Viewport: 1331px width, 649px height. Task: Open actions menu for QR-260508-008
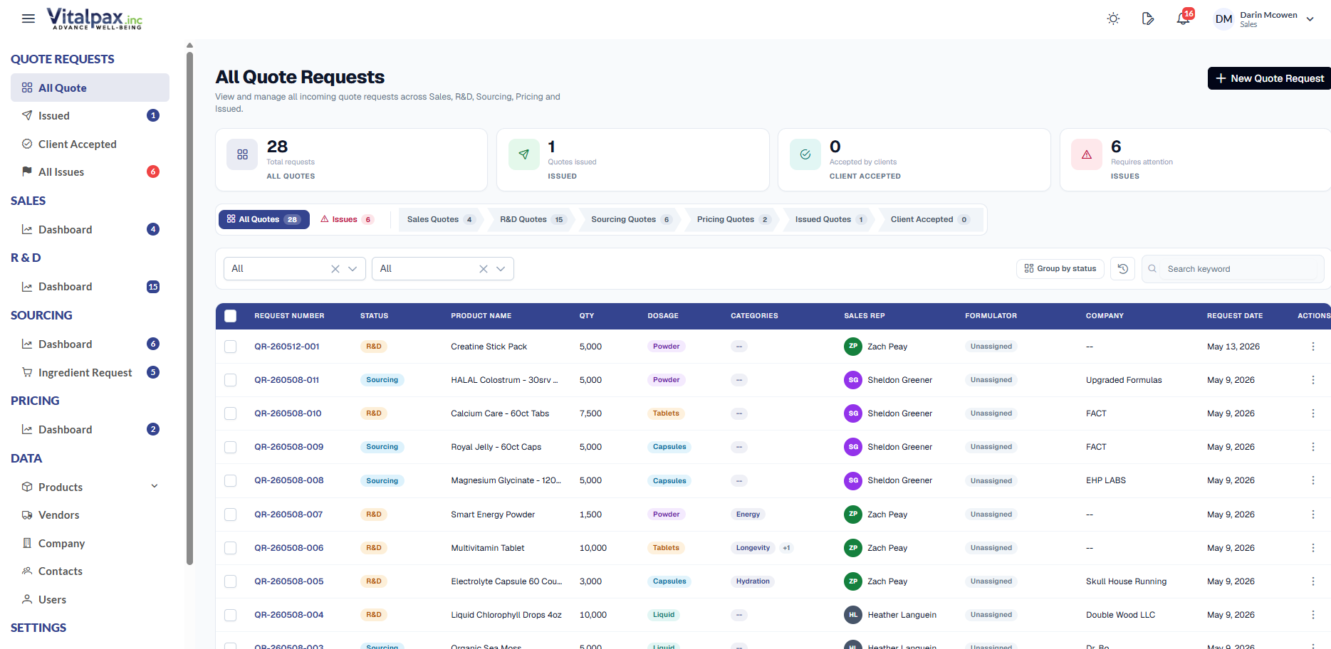[x=1313, y=480]
